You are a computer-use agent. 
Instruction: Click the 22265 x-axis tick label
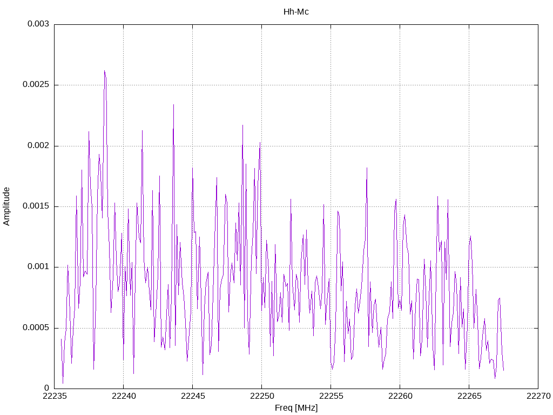tap(469, 396)
